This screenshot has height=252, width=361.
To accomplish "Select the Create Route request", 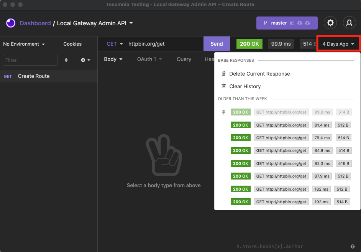I will tap(49, 76).
